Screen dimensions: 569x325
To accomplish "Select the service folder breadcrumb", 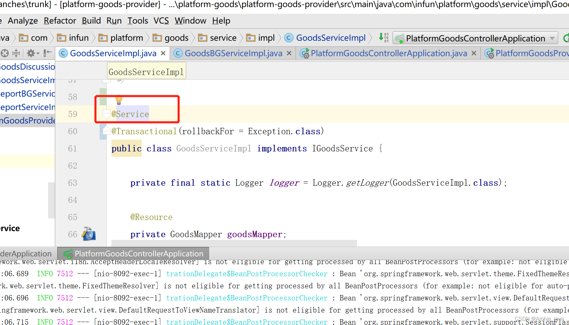I will tap(217, 38).
